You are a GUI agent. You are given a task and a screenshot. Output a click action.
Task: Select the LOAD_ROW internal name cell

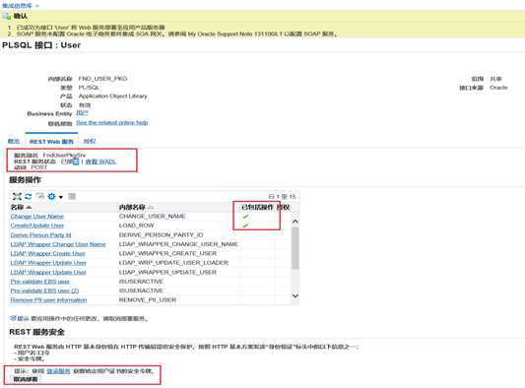coord(136,226)
